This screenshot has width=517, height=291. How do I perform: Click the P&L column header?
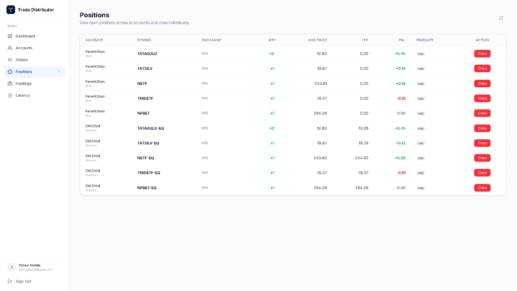[402, 40]
